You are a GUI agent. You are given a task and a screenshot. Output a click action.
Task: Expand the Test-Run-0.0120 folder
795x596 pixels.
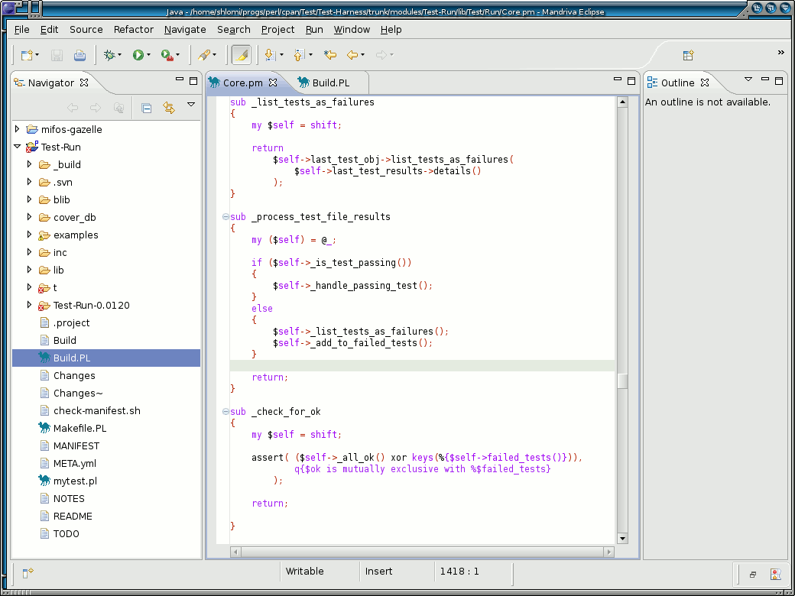pos(31,305)
